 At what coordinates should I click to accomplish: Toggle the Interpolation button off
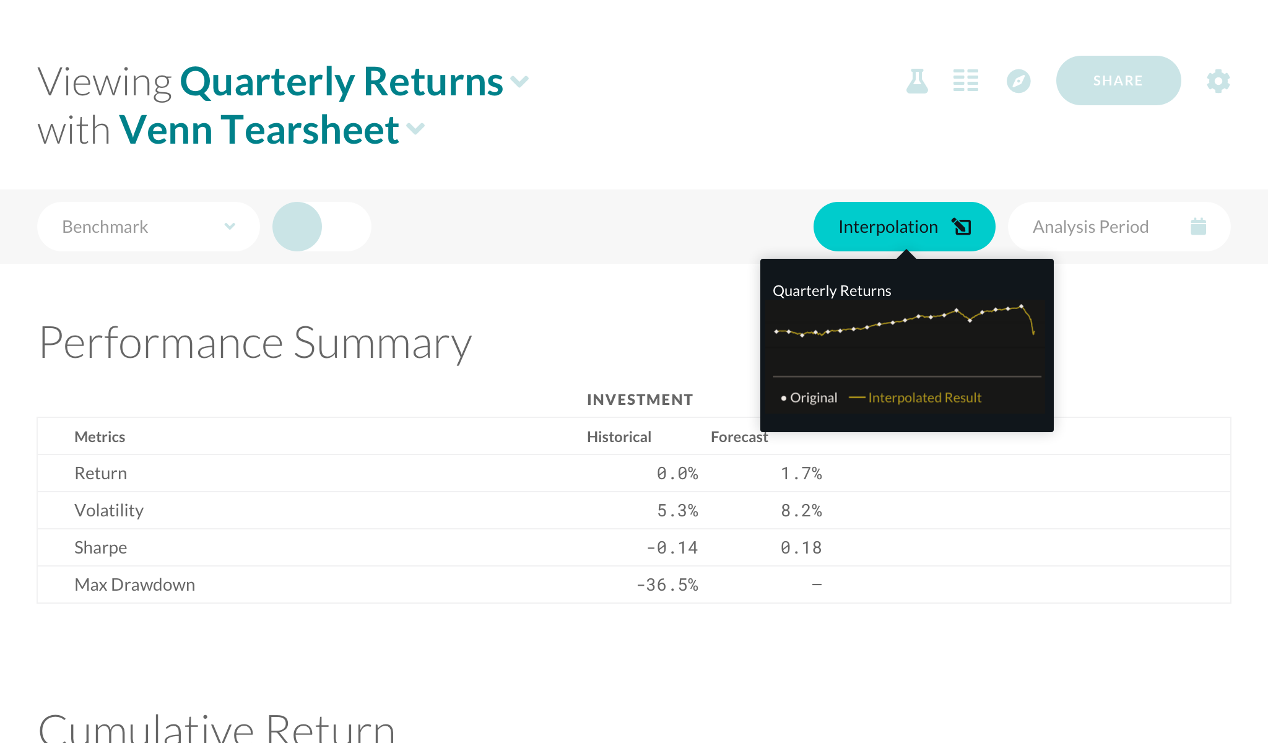coord(905,227)
